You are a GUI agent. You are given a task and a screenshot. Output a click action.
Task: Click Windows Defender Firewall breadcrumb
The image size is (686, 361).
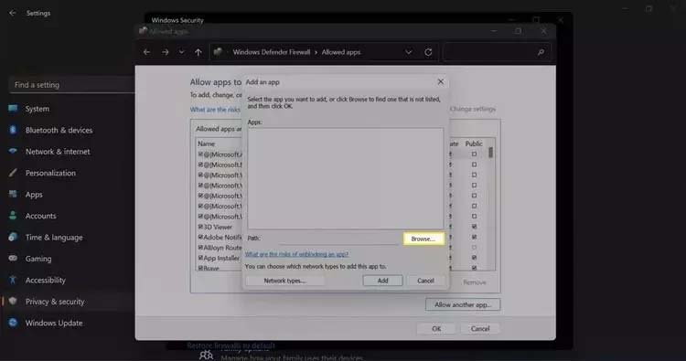[272, 52]
